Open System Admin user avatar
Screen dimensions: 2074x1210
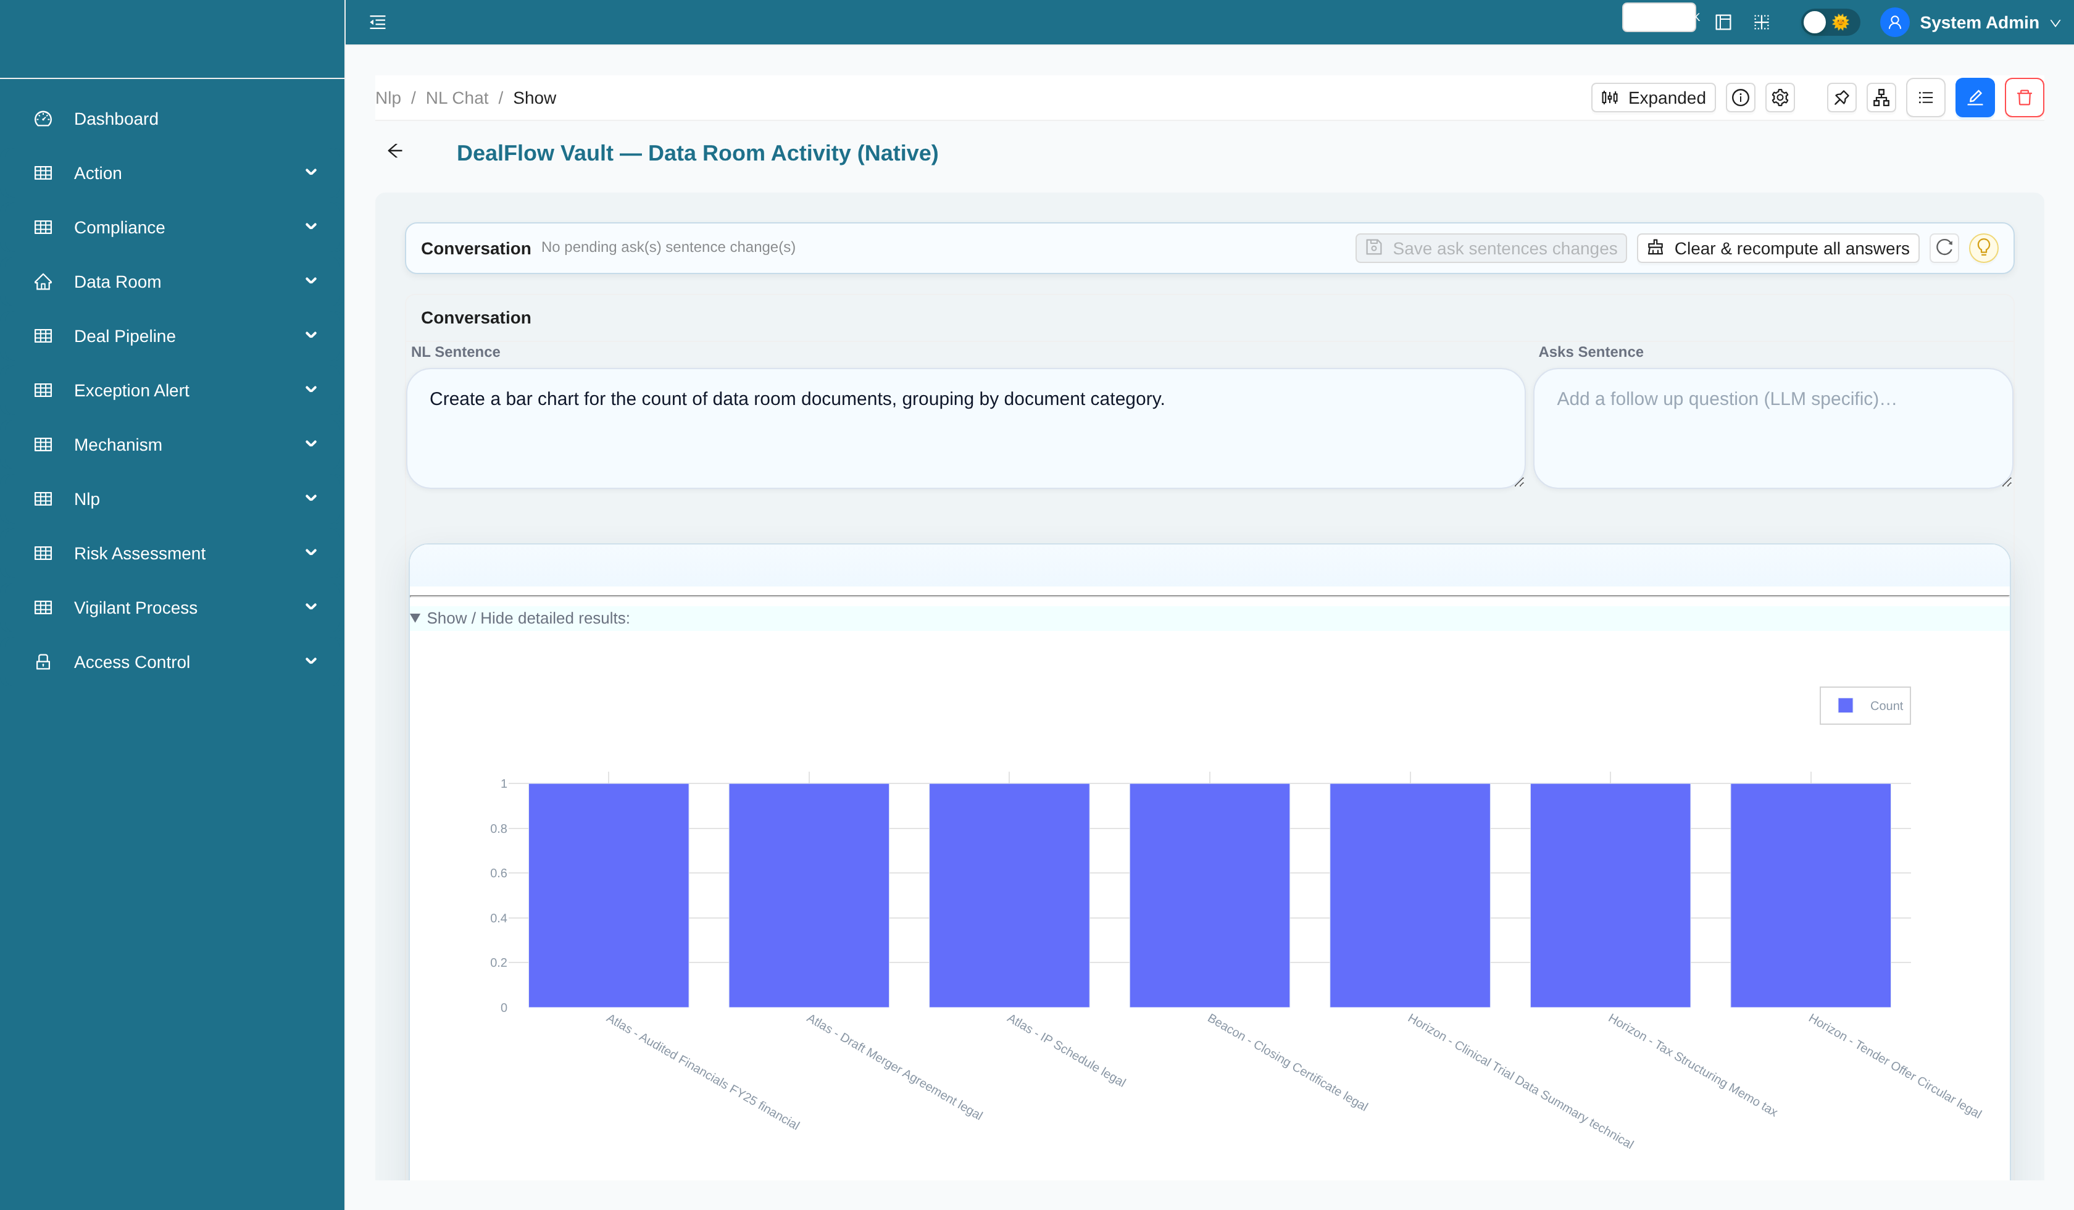point(1894,22)
